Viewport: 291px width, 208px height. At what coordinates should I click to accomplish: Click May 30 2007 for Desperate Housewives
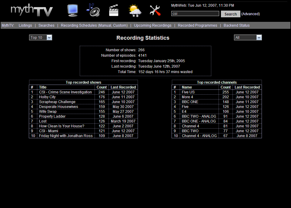123,107
